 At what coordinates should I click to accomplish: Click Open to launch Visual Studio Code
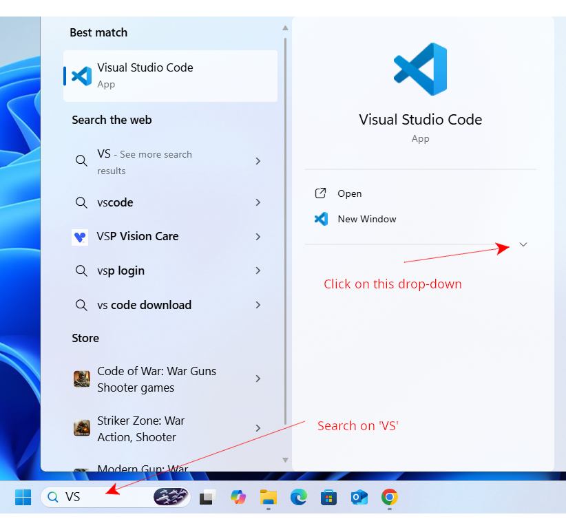point(349,193)
